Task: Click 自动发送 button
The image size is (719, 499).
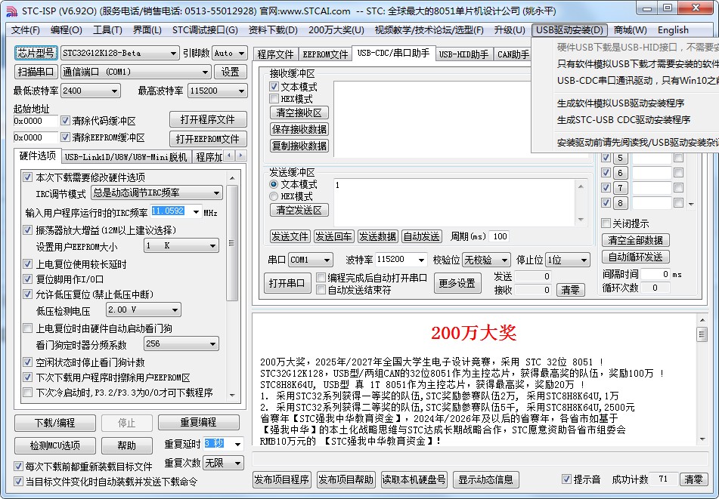Action: coord(421,236)
